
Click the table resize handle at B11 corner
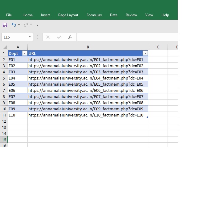pos(147,117)
